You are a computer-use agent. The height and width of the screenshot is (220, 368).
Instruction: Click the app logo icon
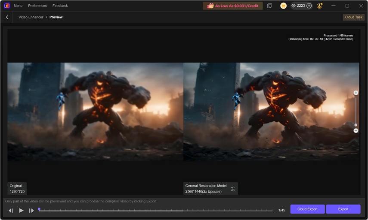pyautogui.click(x=7, y=6)
